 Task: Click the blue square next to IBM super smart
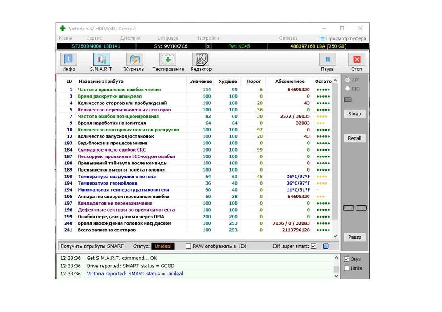point(325,246)
